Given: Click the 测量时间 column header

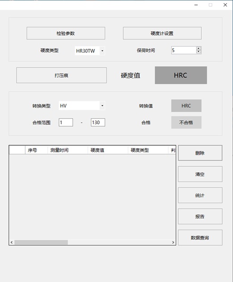Looking at the screenshot, I should click(68, 150).
